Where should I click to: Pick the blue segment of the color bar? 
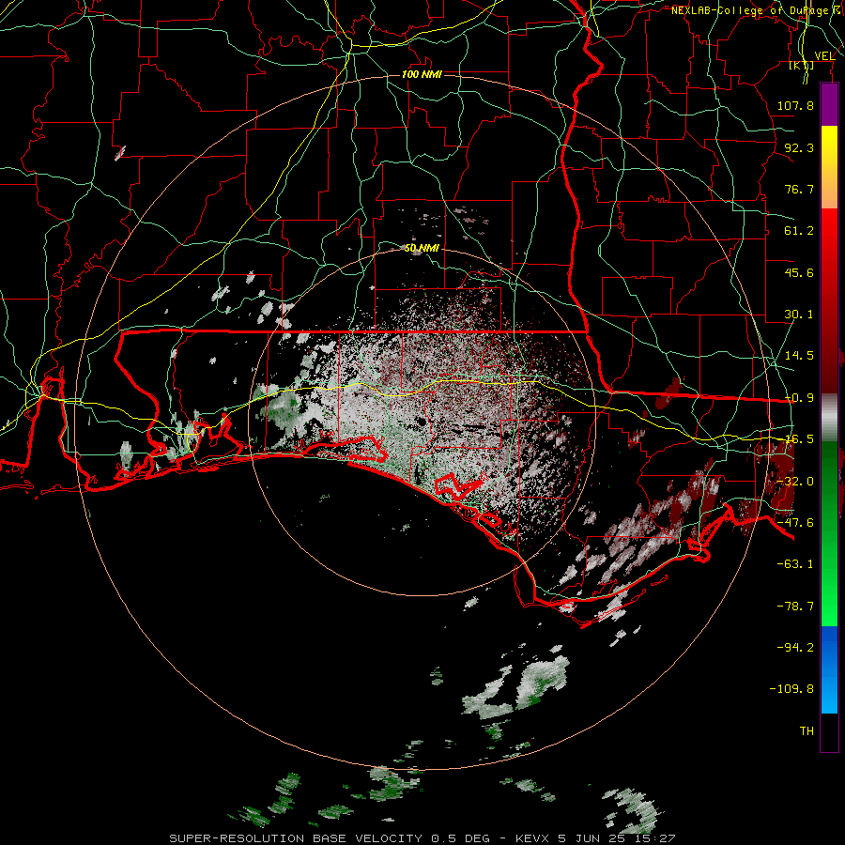(829, 669)
